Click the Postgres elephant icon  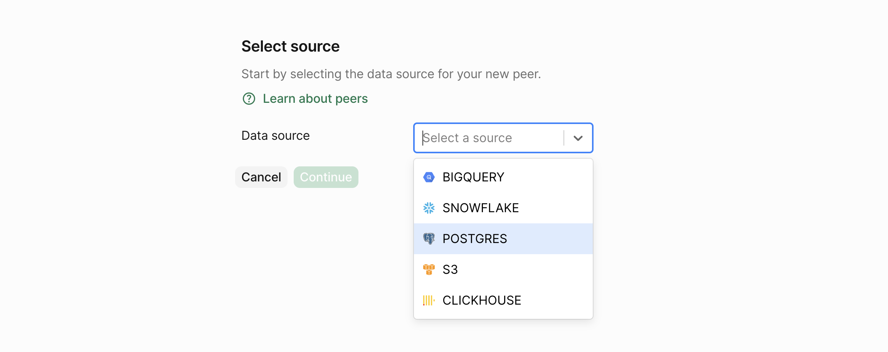(x=429, y=239)
